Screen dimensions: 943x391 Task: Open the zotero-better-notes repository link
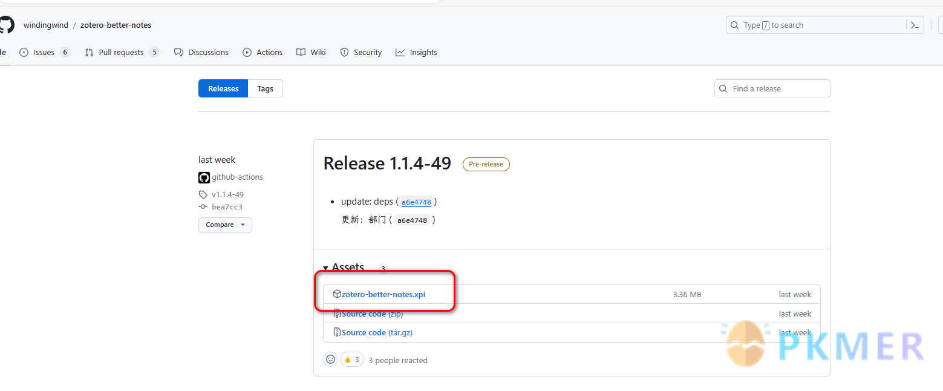coord(116,25)
